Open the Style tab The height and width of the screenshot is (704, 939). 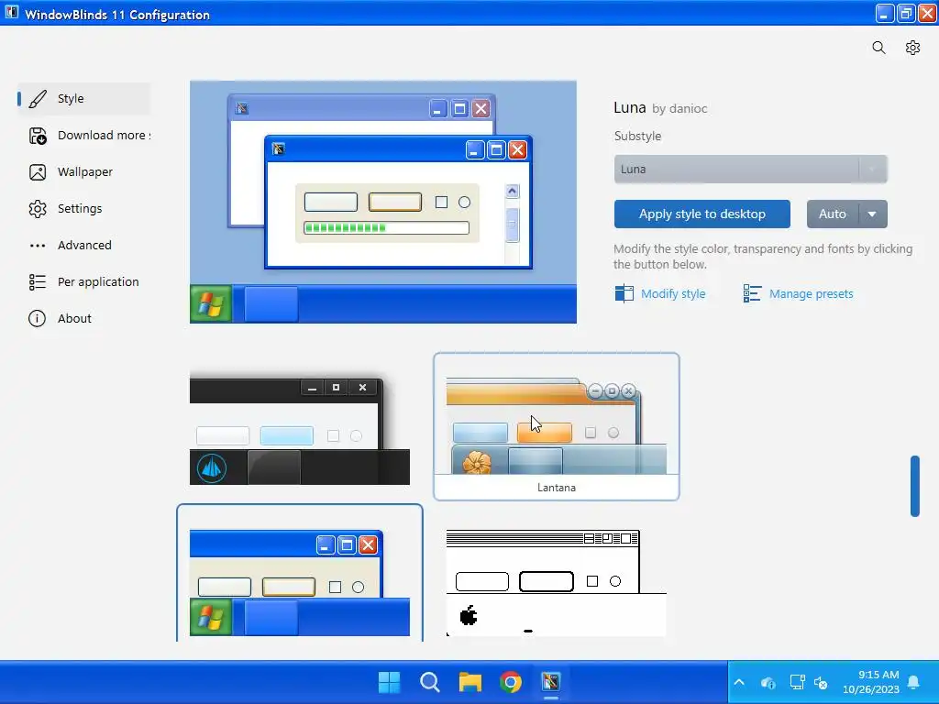pyautogui.click(x=83, y=99)
